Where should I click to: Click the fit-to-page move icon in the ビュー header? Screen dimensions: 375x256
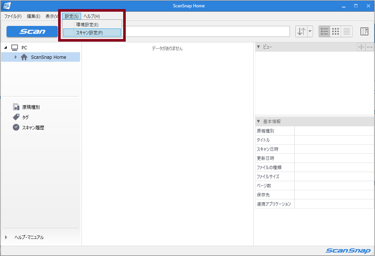tap(361, 47)
